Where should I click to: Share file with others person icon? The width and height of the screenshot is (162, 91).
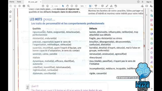pyautogui.click(x=151, y=6)
